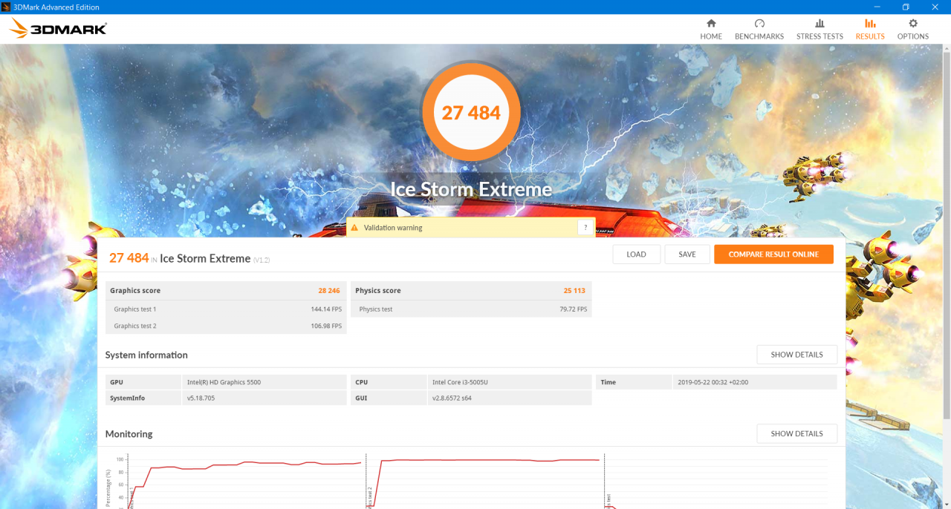Click the vertical scrollbar on the right
The width and height of the screenshot is (951, 509).
tap(946, 237)
